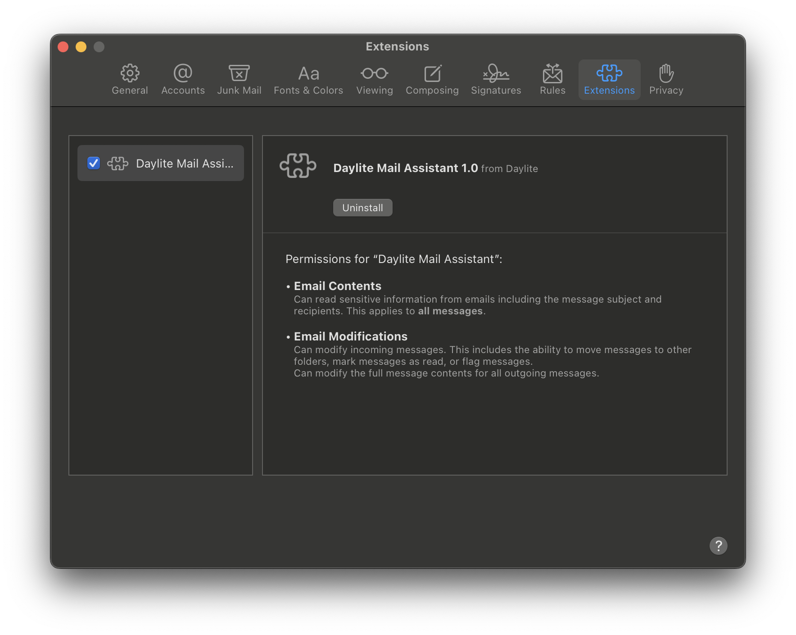The image size is (796, 635).
Task: Click the Daylite Mail Assistant 1.0 heading
Action: [405, 168]
